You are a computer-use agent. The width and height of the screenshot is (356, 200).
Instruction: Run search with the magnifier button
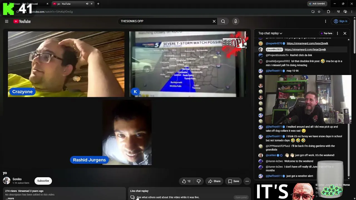223,21
